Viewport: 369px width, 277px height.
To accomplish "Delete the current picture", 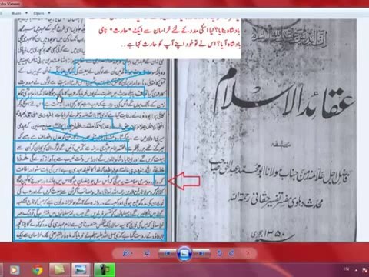I will [248, 253].
